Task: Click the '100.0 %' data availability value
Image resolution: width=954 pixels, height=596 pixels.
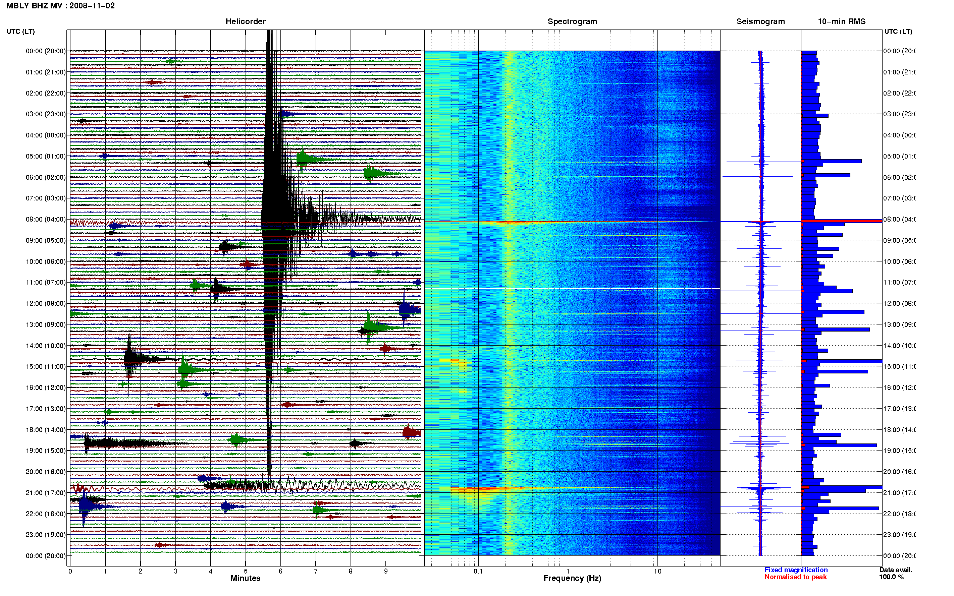Action: tap(891, 577)
